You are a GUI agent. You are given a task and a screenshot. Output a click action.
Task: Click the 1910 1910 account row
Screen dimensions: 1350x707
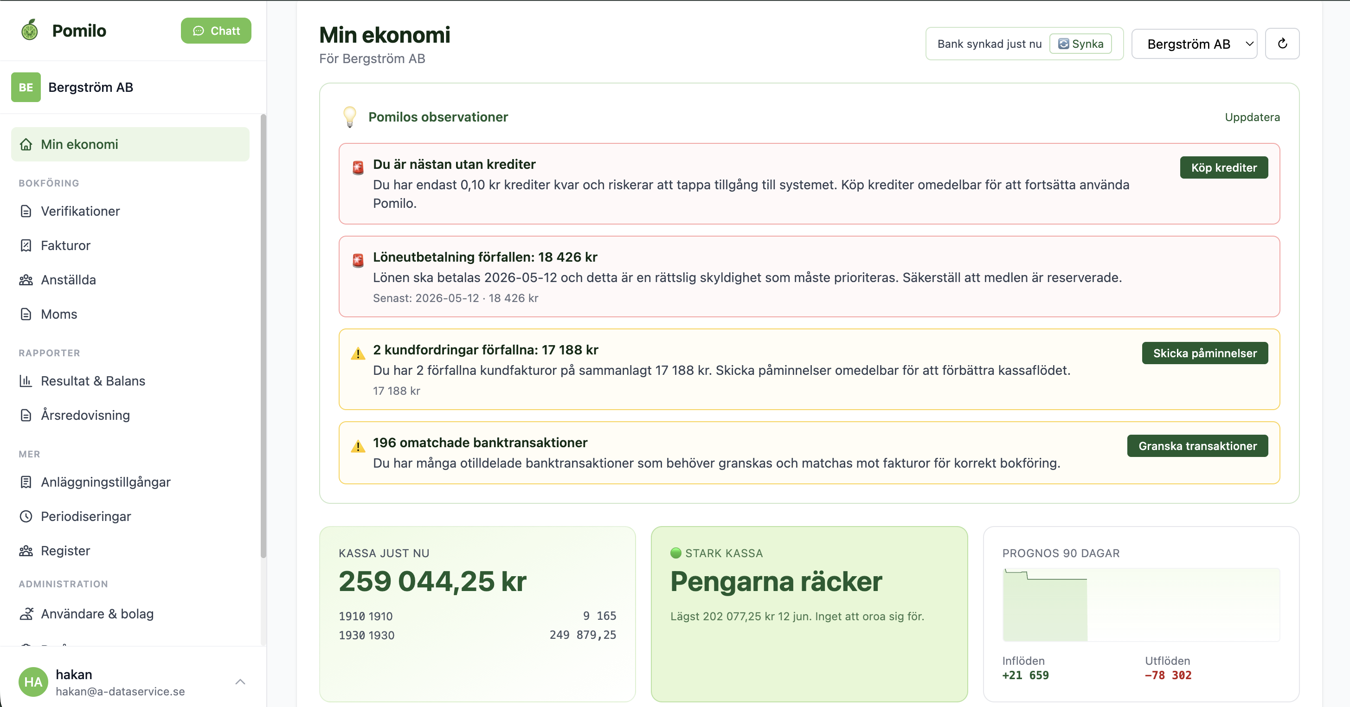coord(477,616)
